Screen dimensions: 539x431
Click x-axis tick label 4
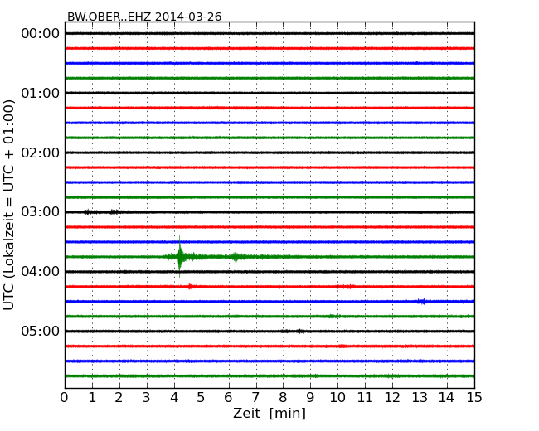pyautogui.click(x=174, y=398)
